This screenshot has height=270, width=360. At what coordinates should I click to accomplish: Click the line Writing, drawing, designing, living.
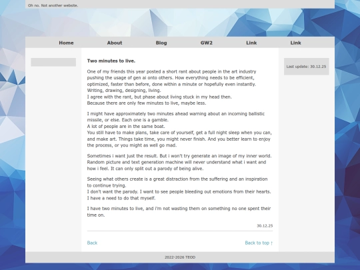pos(124,91)
